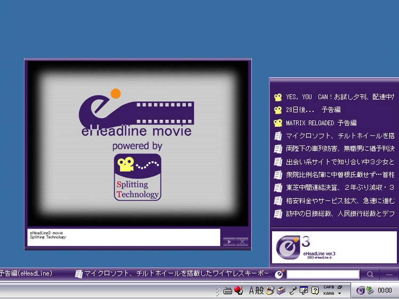Click the handwriting input icon on language bar

point(304,290)
